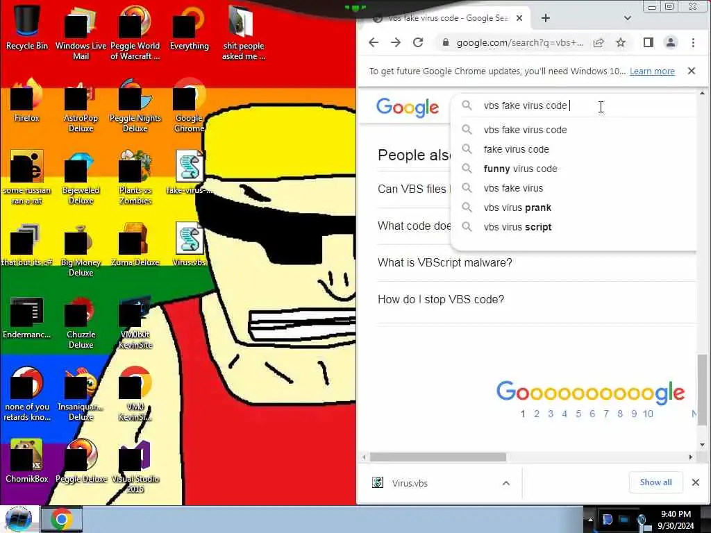Go back in Chrome
The image size is (711, 533).
373,42
